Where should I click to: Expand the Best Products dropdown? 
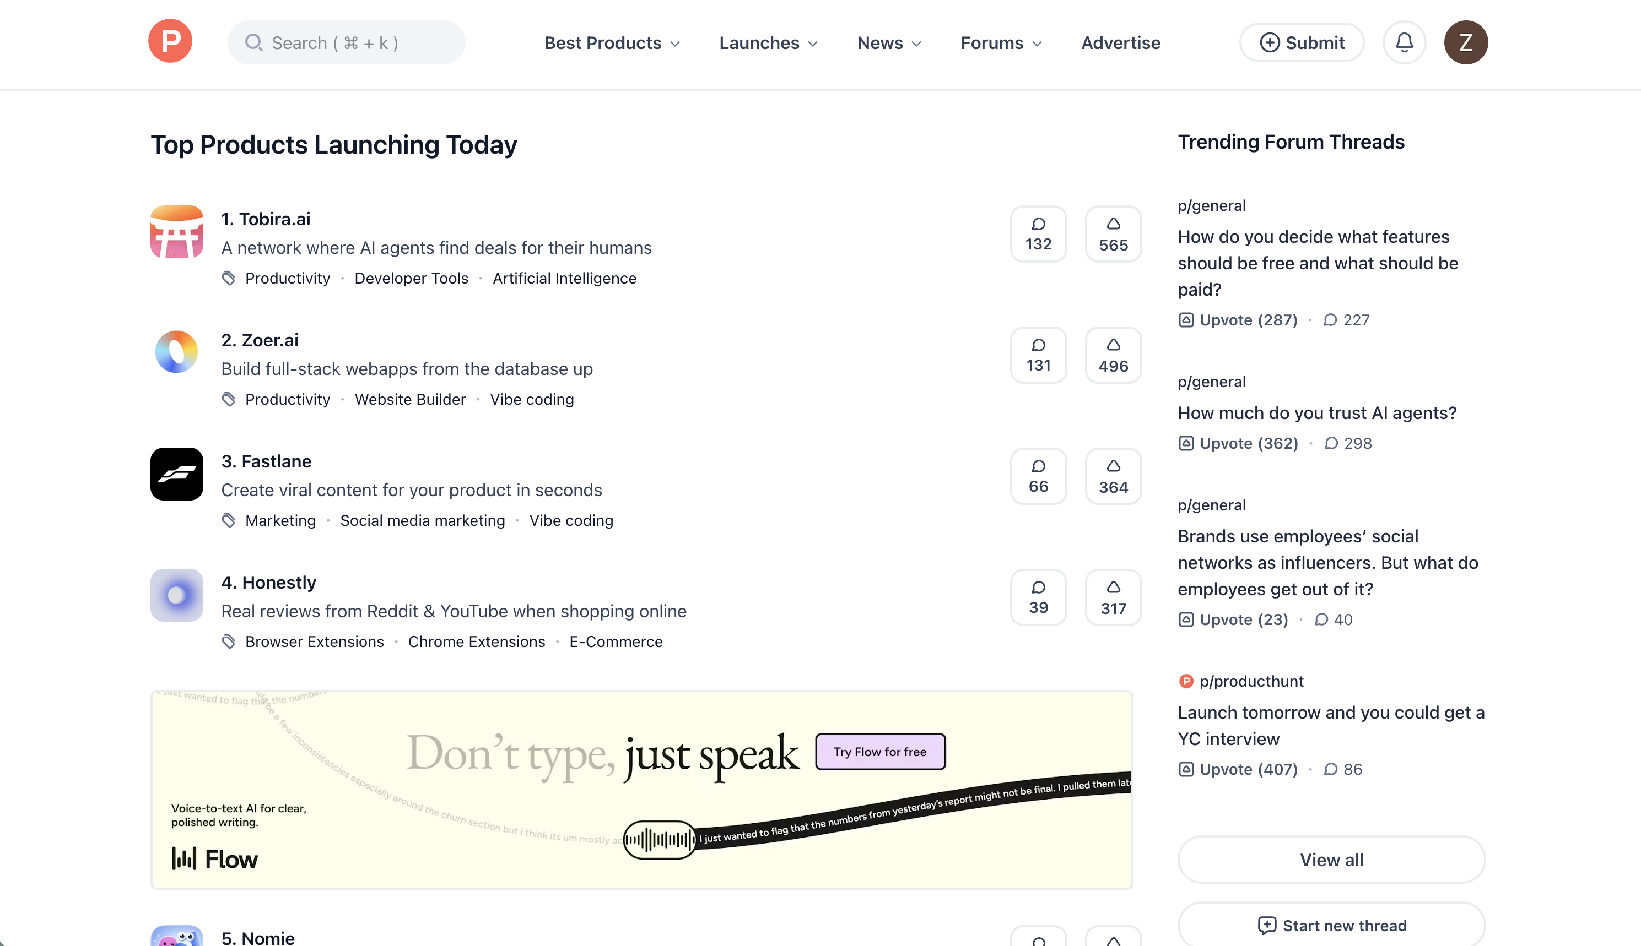click(x=612, y=43)
